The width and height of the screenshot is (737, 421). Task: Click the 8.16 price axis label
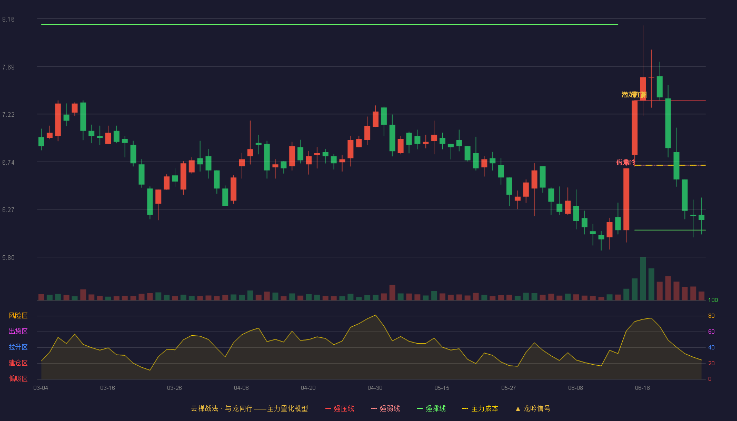pyautogui.click(x=8, y=19)
